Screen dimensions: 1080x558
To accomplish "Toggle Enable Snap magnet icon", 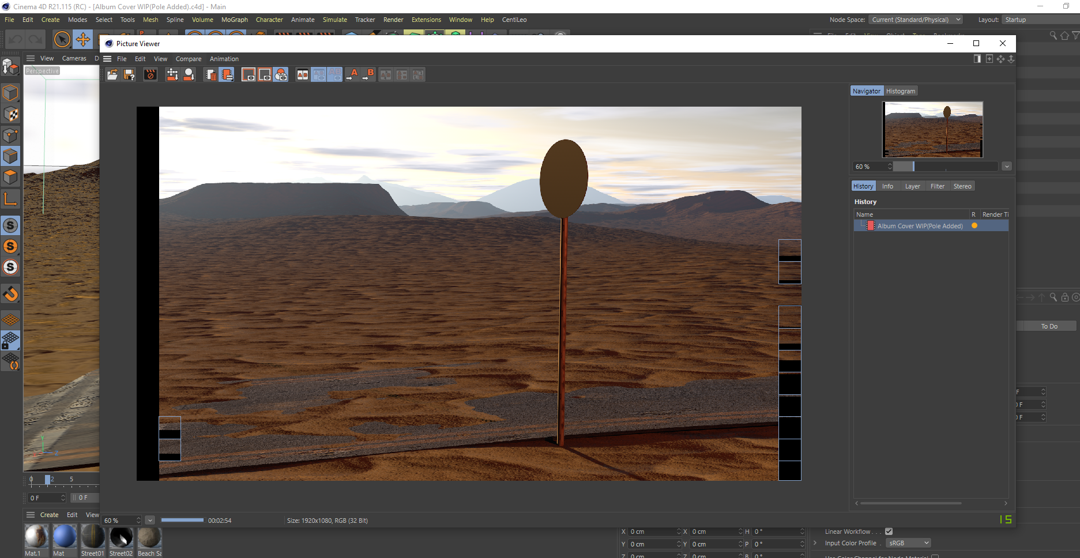I will tap(10, 295).
